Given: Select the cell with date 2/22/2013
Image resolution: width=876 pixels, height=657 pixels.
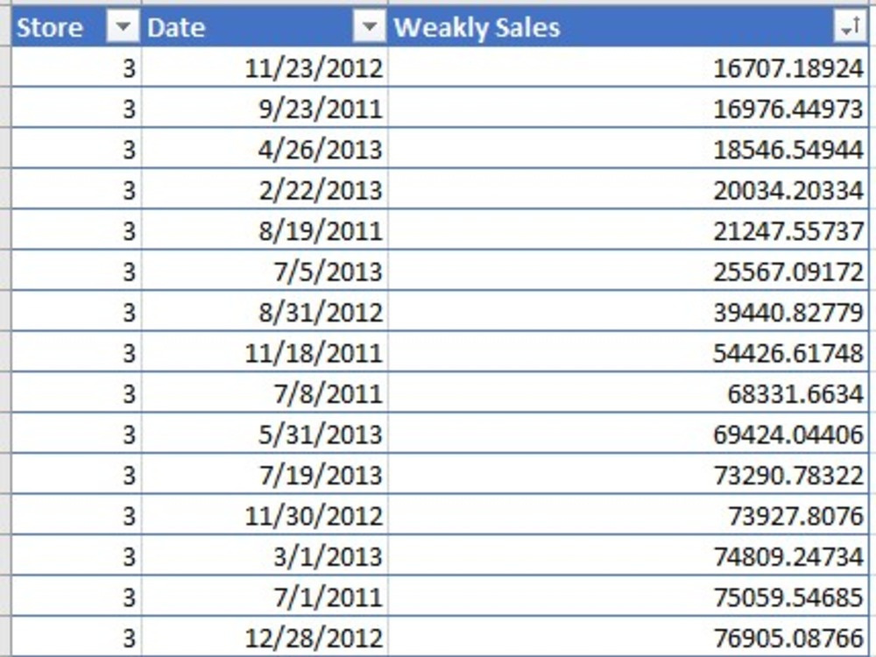Looking at the screenshot, I should pyautogui.click(x=265, y=189).
